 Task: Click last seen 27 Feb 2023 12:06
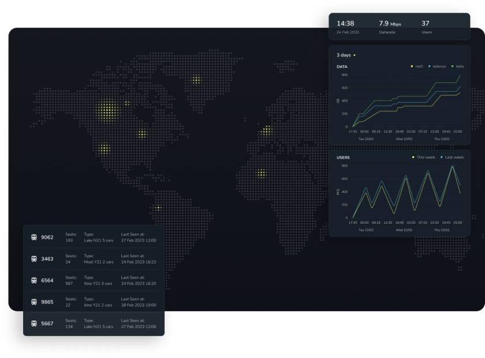pos(139,326)
